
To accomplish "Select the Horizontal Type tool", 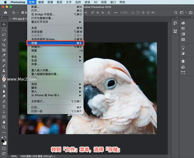I will click(x=4, y=106).
